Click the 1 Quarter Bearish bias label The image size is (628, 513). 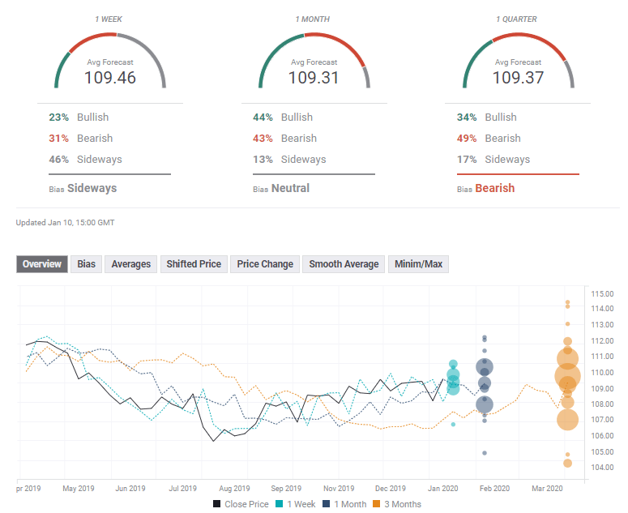click(x=494, y=188)
